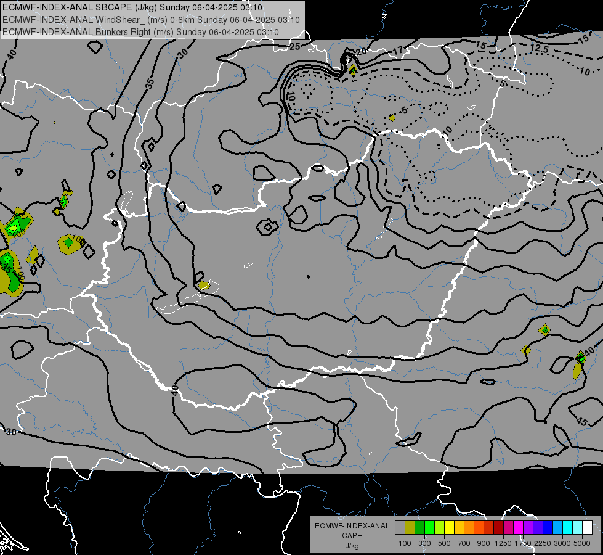
Task: Select the olive legend swatch
Action: click(410, 528)
